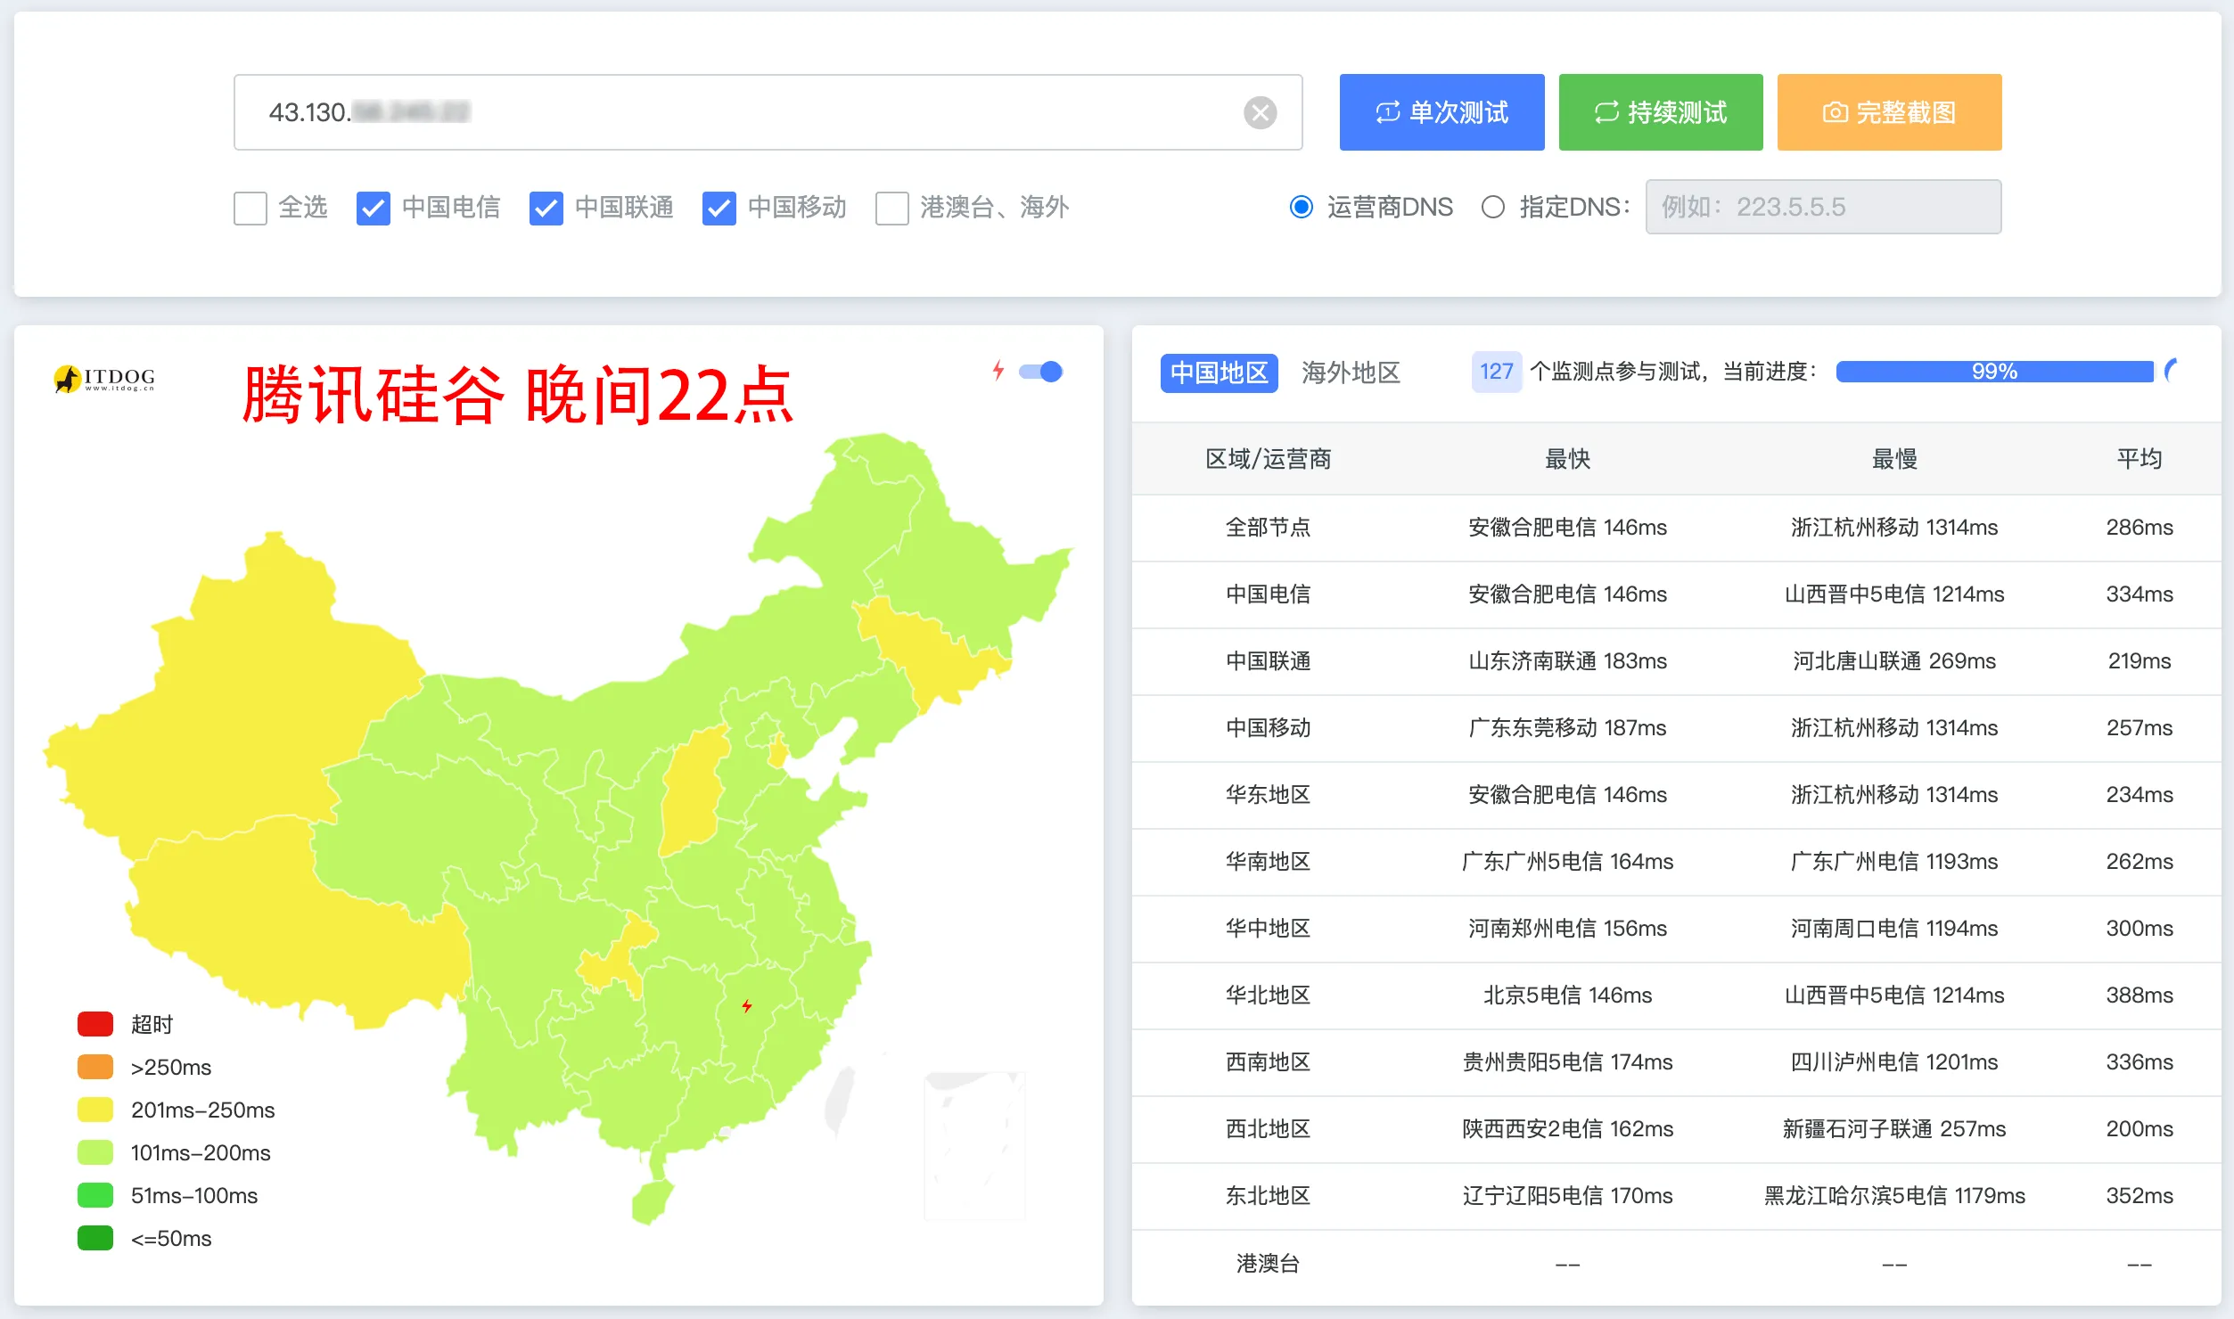This screenshot has height=1319, width=2234.
Task: Click the 平均 column header
Action: (x=2139, y=459)
